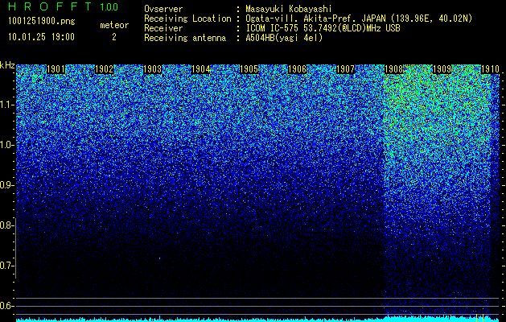Click the Ovserver label

click(x=163, y=9)
